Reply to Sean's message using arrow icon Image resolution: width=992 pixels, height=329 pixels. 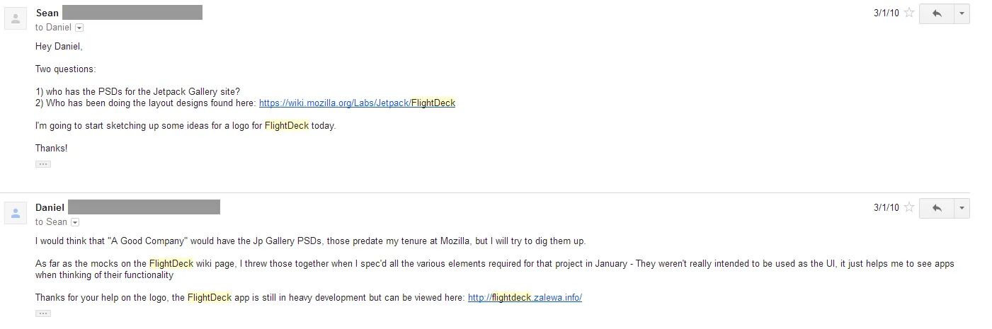pyautogui.click(x=937, y=13)
